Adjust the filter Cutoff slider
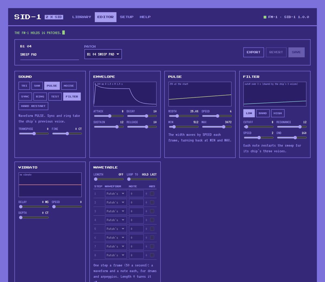This screenshot has width=325, height=282. 259,127
